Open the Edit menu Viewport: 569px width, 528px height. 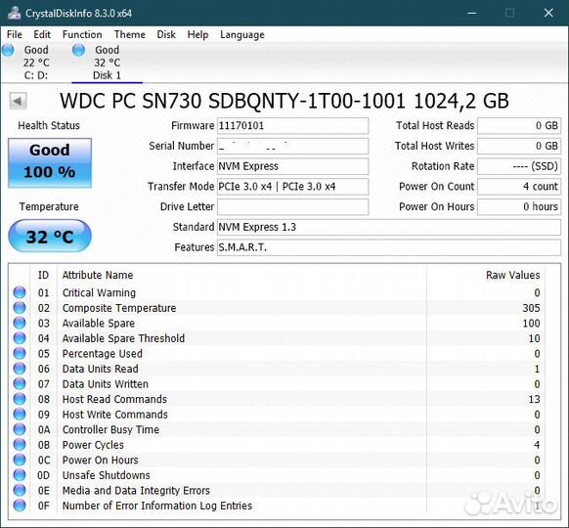(x=42, y=34)
